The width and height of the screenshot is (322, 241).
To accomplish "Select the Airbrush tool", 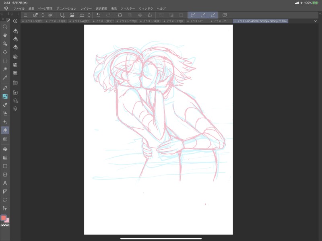I will [x=5, y=113].
